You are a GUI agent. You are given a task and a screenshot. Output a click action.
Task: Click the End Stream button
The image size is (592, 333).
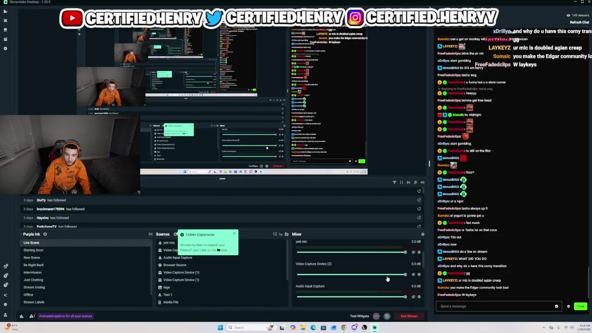point(409,316)
